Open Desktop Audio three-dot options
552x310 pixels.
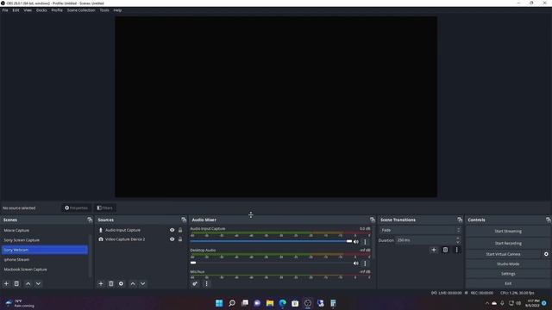[365, 263]
